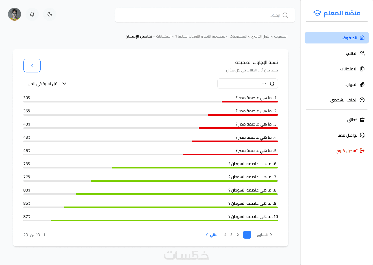
Task: Click the home icon beside الصفوف
Action: 362,38
